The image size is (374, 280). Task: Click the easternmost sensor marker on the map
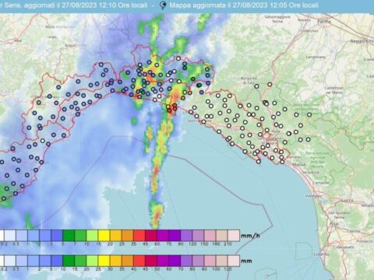coord(309,114)
